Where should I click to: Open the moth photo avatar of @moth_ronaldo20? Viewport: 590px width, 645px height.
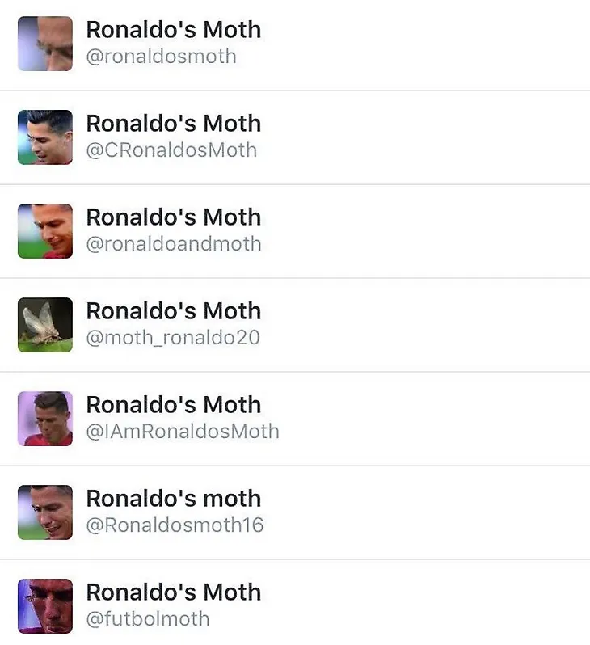[45, 325]
